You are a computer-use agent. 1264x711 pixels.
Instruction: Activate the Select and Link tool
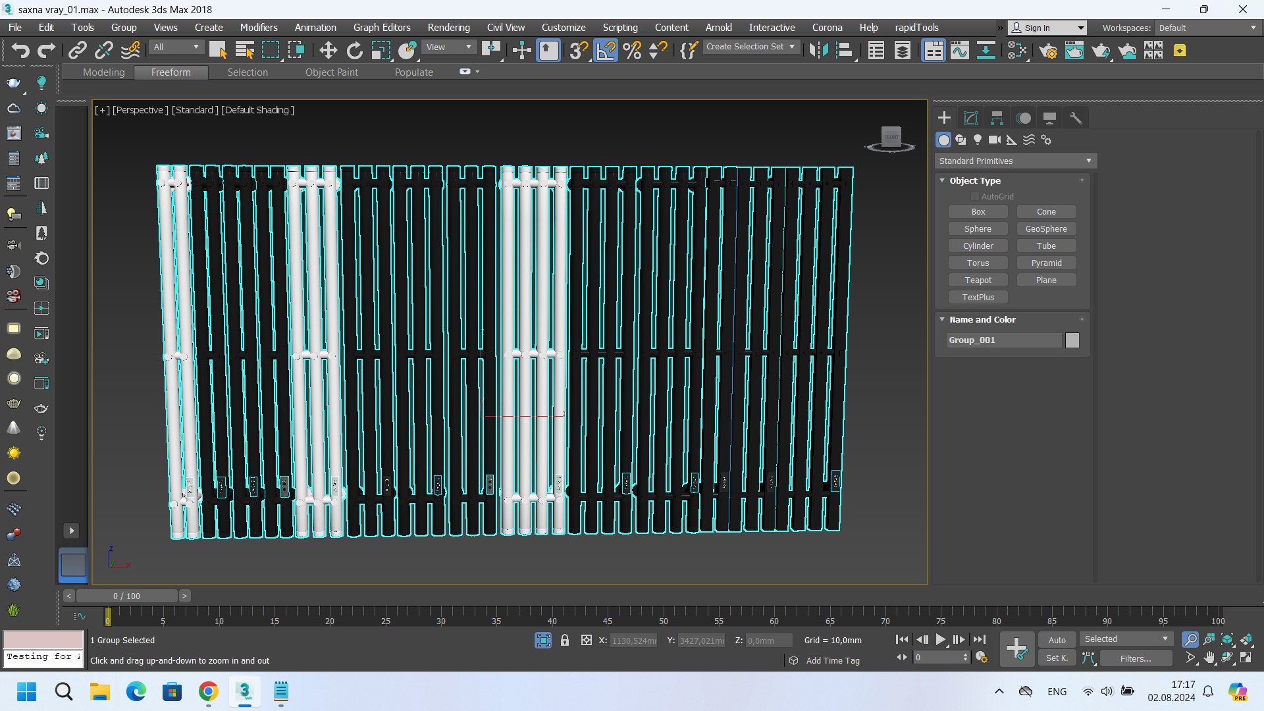pos(78,51)
